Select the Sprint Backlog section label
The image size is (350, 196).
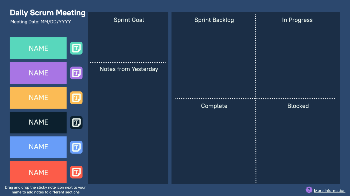(x=214, y=20)
